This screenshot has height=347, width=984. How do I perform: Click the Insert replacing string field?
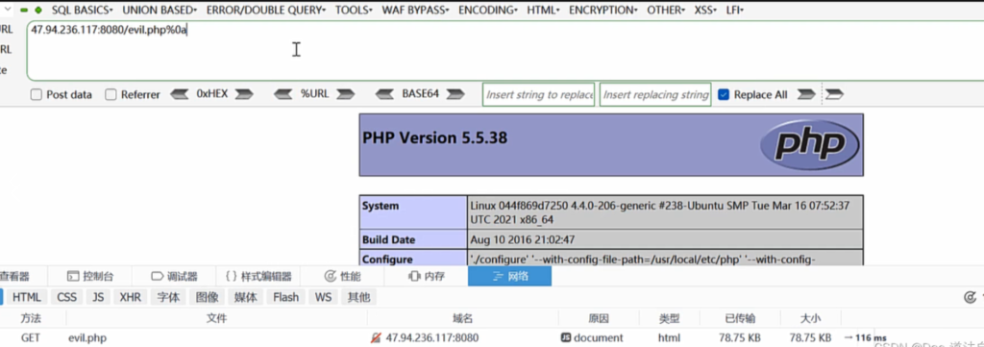pyautogui.click(x=655, y=95)
